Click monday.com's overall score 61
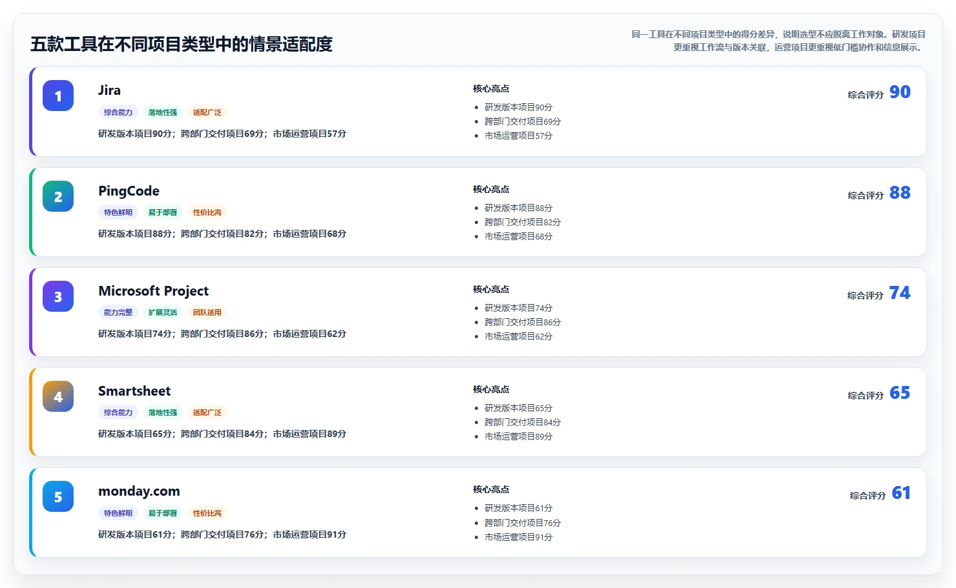The height and width of the screenshot is (588, 956). [901, 493]
